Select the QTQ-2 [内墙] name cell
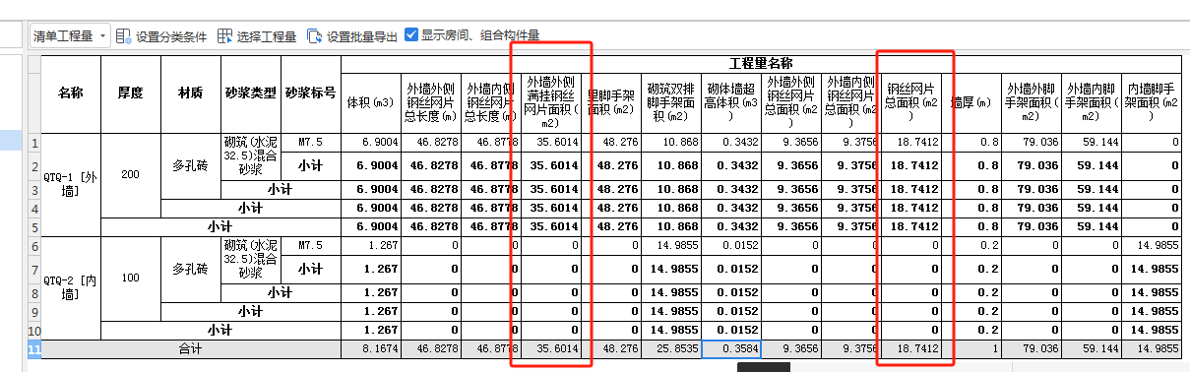The image size is (1190, 372). click(71, 287)
